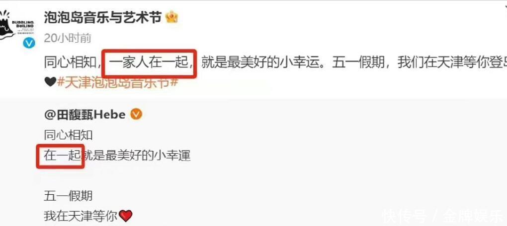Open the #天津泡泡岛音乐节# hashtag
507x226 pixels.
coord(118,82)
